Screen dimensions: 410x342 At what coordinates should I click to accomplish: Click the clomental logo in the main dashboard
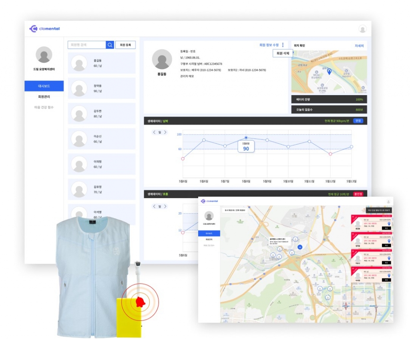44,29
